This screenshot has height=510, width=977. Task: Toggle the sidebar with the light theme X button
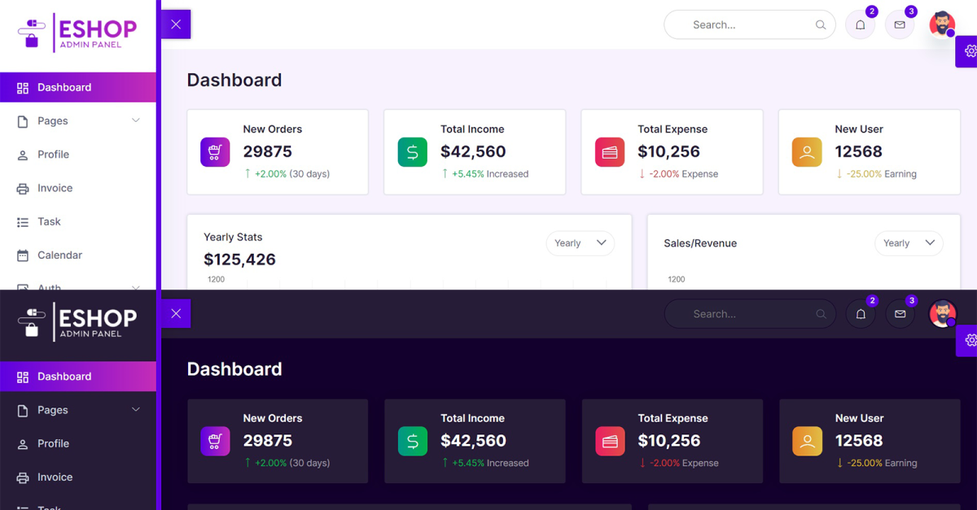tap(176, 24)
